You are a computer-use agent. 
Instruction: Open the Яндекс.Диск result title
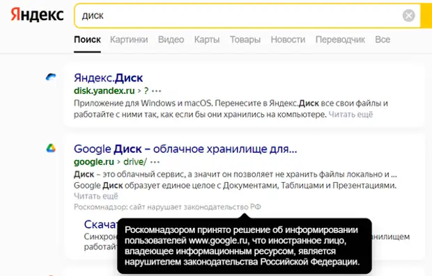[x=108, y=78]
